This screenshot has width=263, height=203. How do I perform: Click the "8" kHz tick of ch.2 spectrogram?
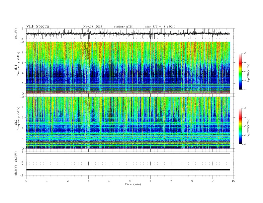23,107
